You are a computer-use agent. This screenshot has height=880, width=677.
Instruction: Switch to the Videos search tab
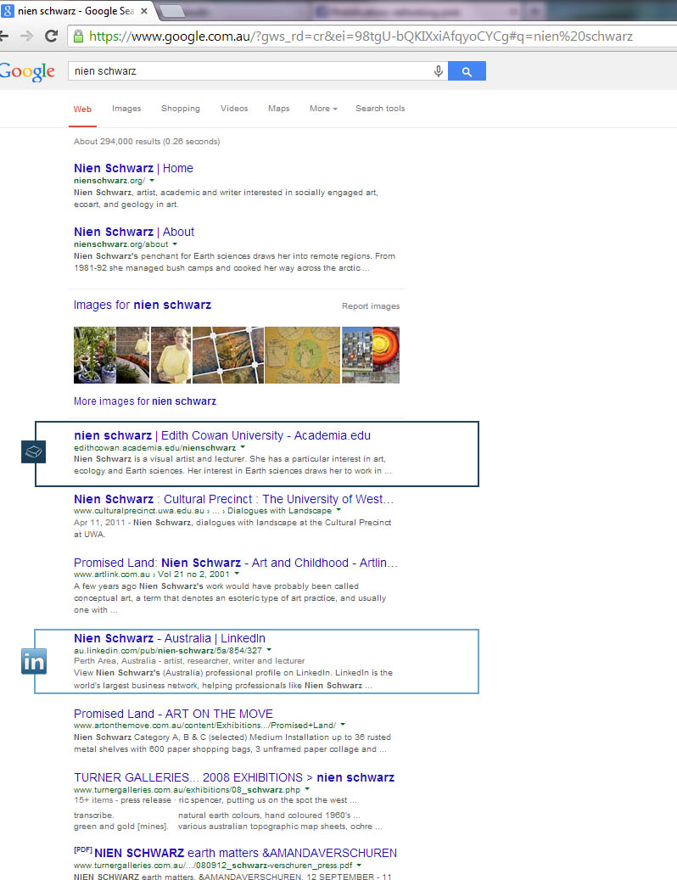[234, 109]
